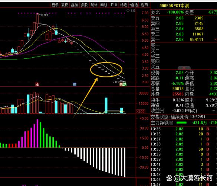Click the 榜跌 marker below latest candle
The image size is (217, 186).
[x=123, y=84]
